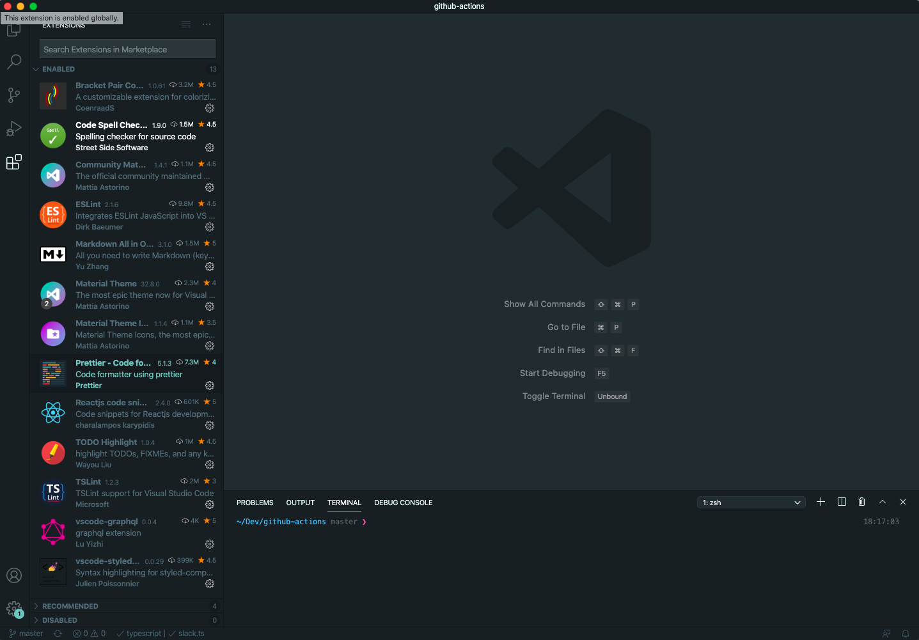919x640 pixels.
Task: Click the Reactjs code snippets atom thumbnail
Action: [x=53, y=413]
